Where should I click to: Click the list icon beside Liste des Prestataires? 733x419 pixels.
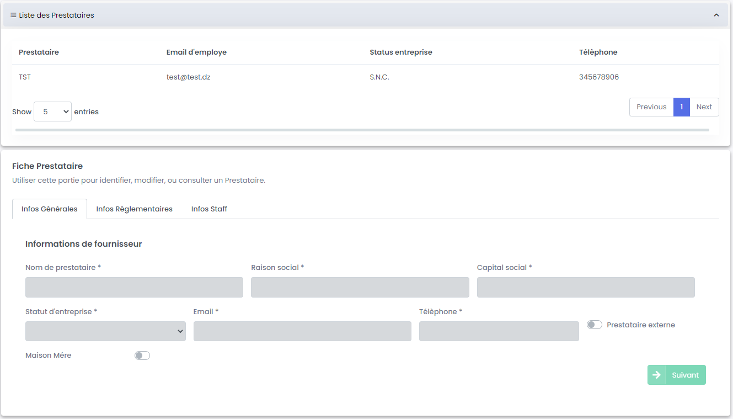point(13,15)
